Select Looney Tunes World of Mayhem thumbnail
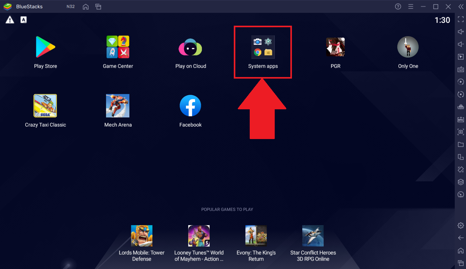 199,236
